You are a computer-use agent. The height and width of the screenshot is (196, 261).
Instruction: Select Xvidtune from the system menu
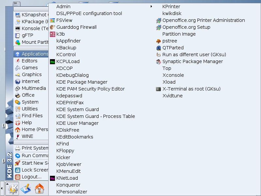pos(172,96)
